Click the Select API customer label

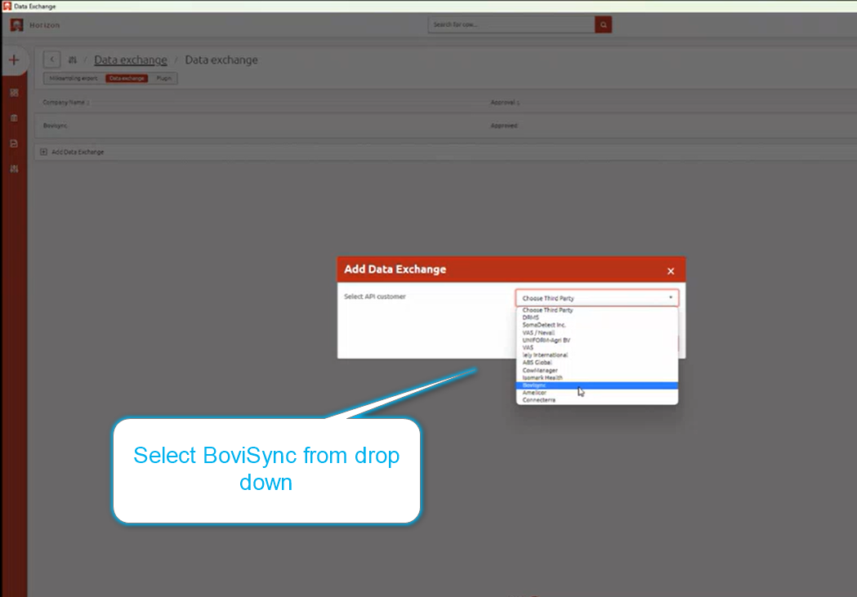(375, 296)
